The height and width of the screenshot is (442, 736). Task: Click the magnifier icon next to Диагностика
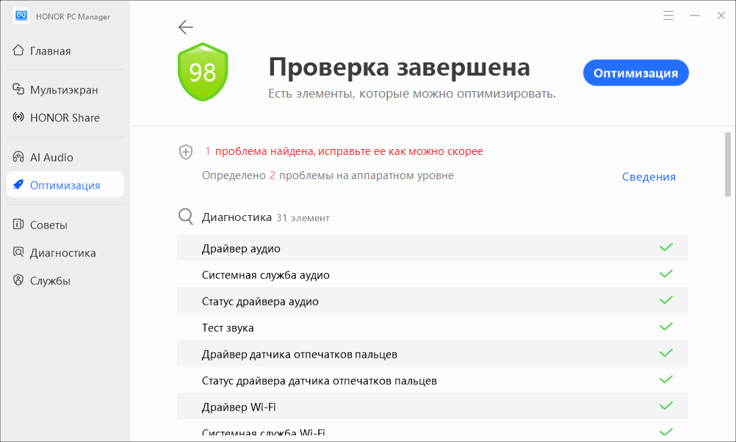186,217
